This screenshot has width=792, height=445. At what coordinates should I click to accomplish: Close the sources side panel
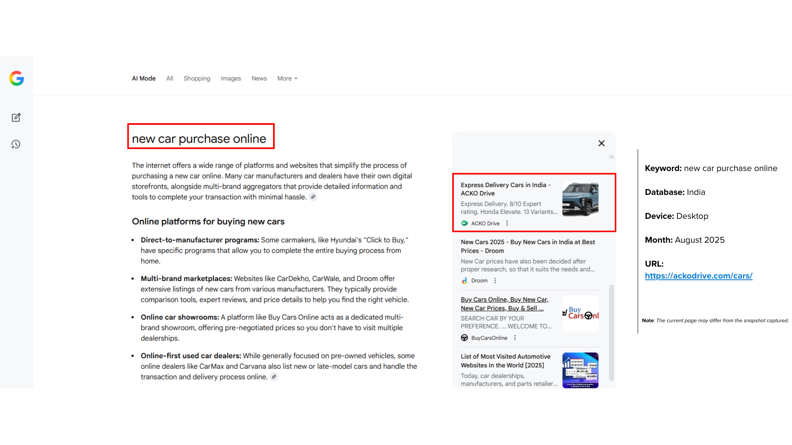(601, 143)
